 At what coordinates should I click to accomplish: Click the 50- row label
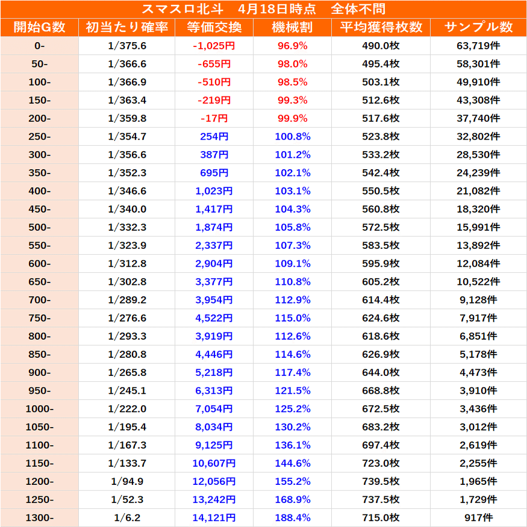[39, 64]
